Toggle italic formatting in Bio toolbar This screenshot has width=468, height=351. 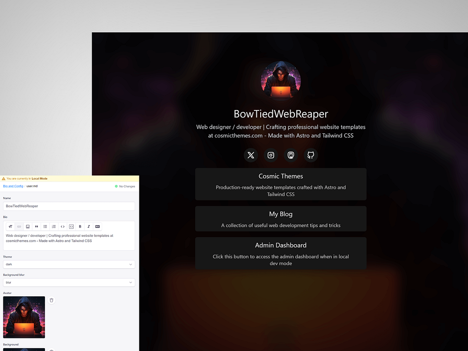88,227
